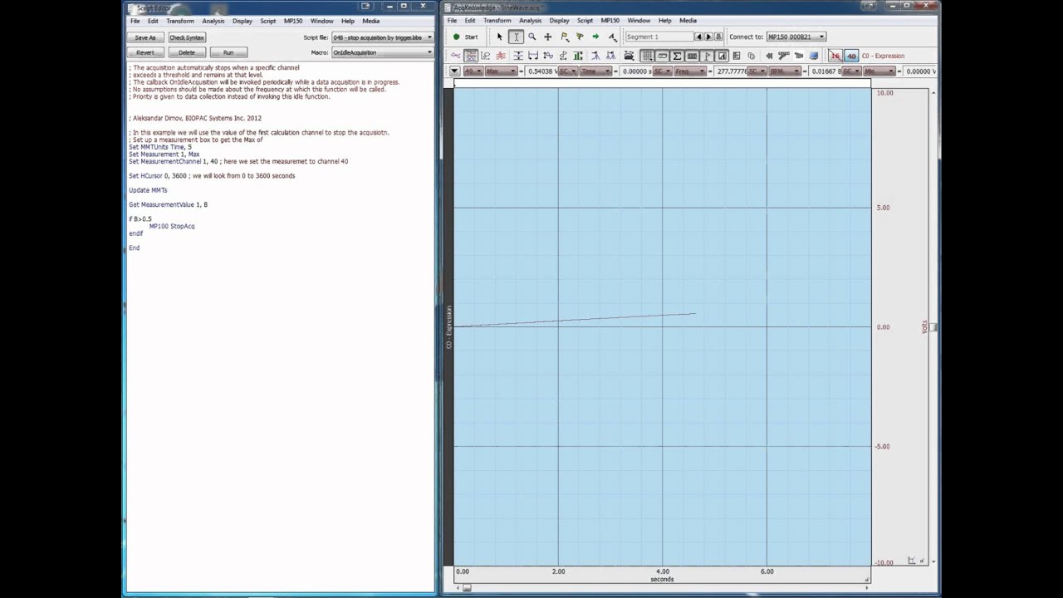Click the rewind double-arrow toolbar icon
The width and height of the screenshot is (1063, 598).
769,56
